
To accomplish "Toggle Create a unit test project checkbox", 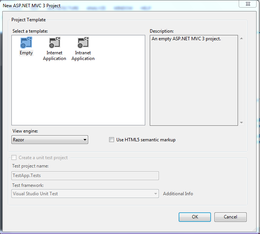I will (14, 157).
